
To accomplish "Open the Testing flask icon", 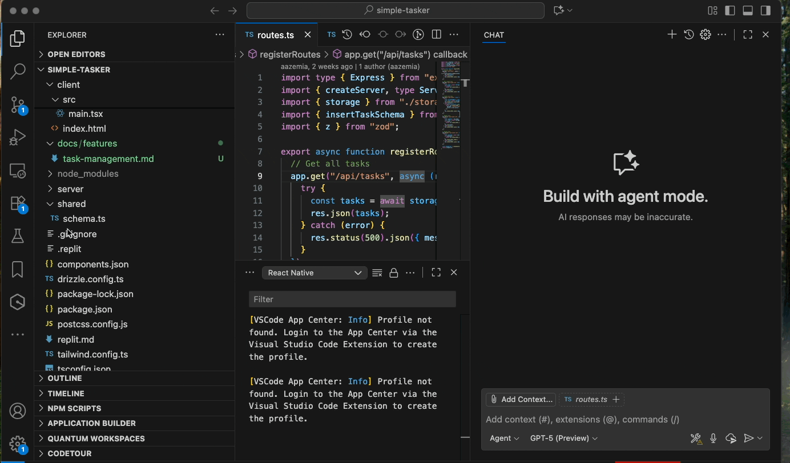I will tap(17, 236).
